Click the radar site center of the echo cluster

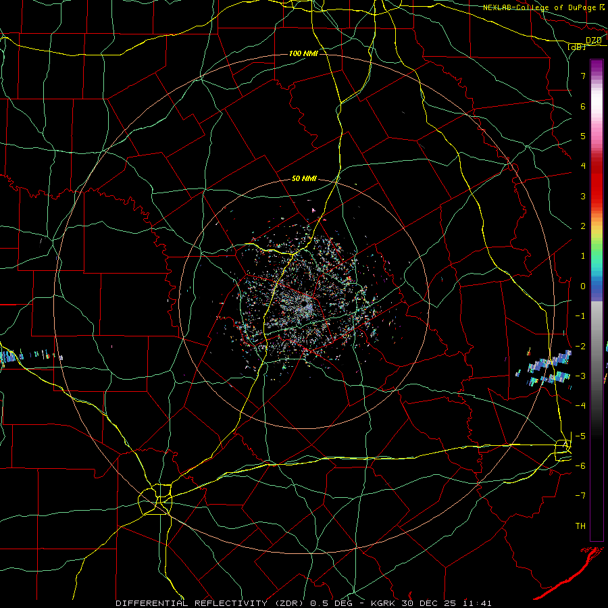click(x=303, y=303)
